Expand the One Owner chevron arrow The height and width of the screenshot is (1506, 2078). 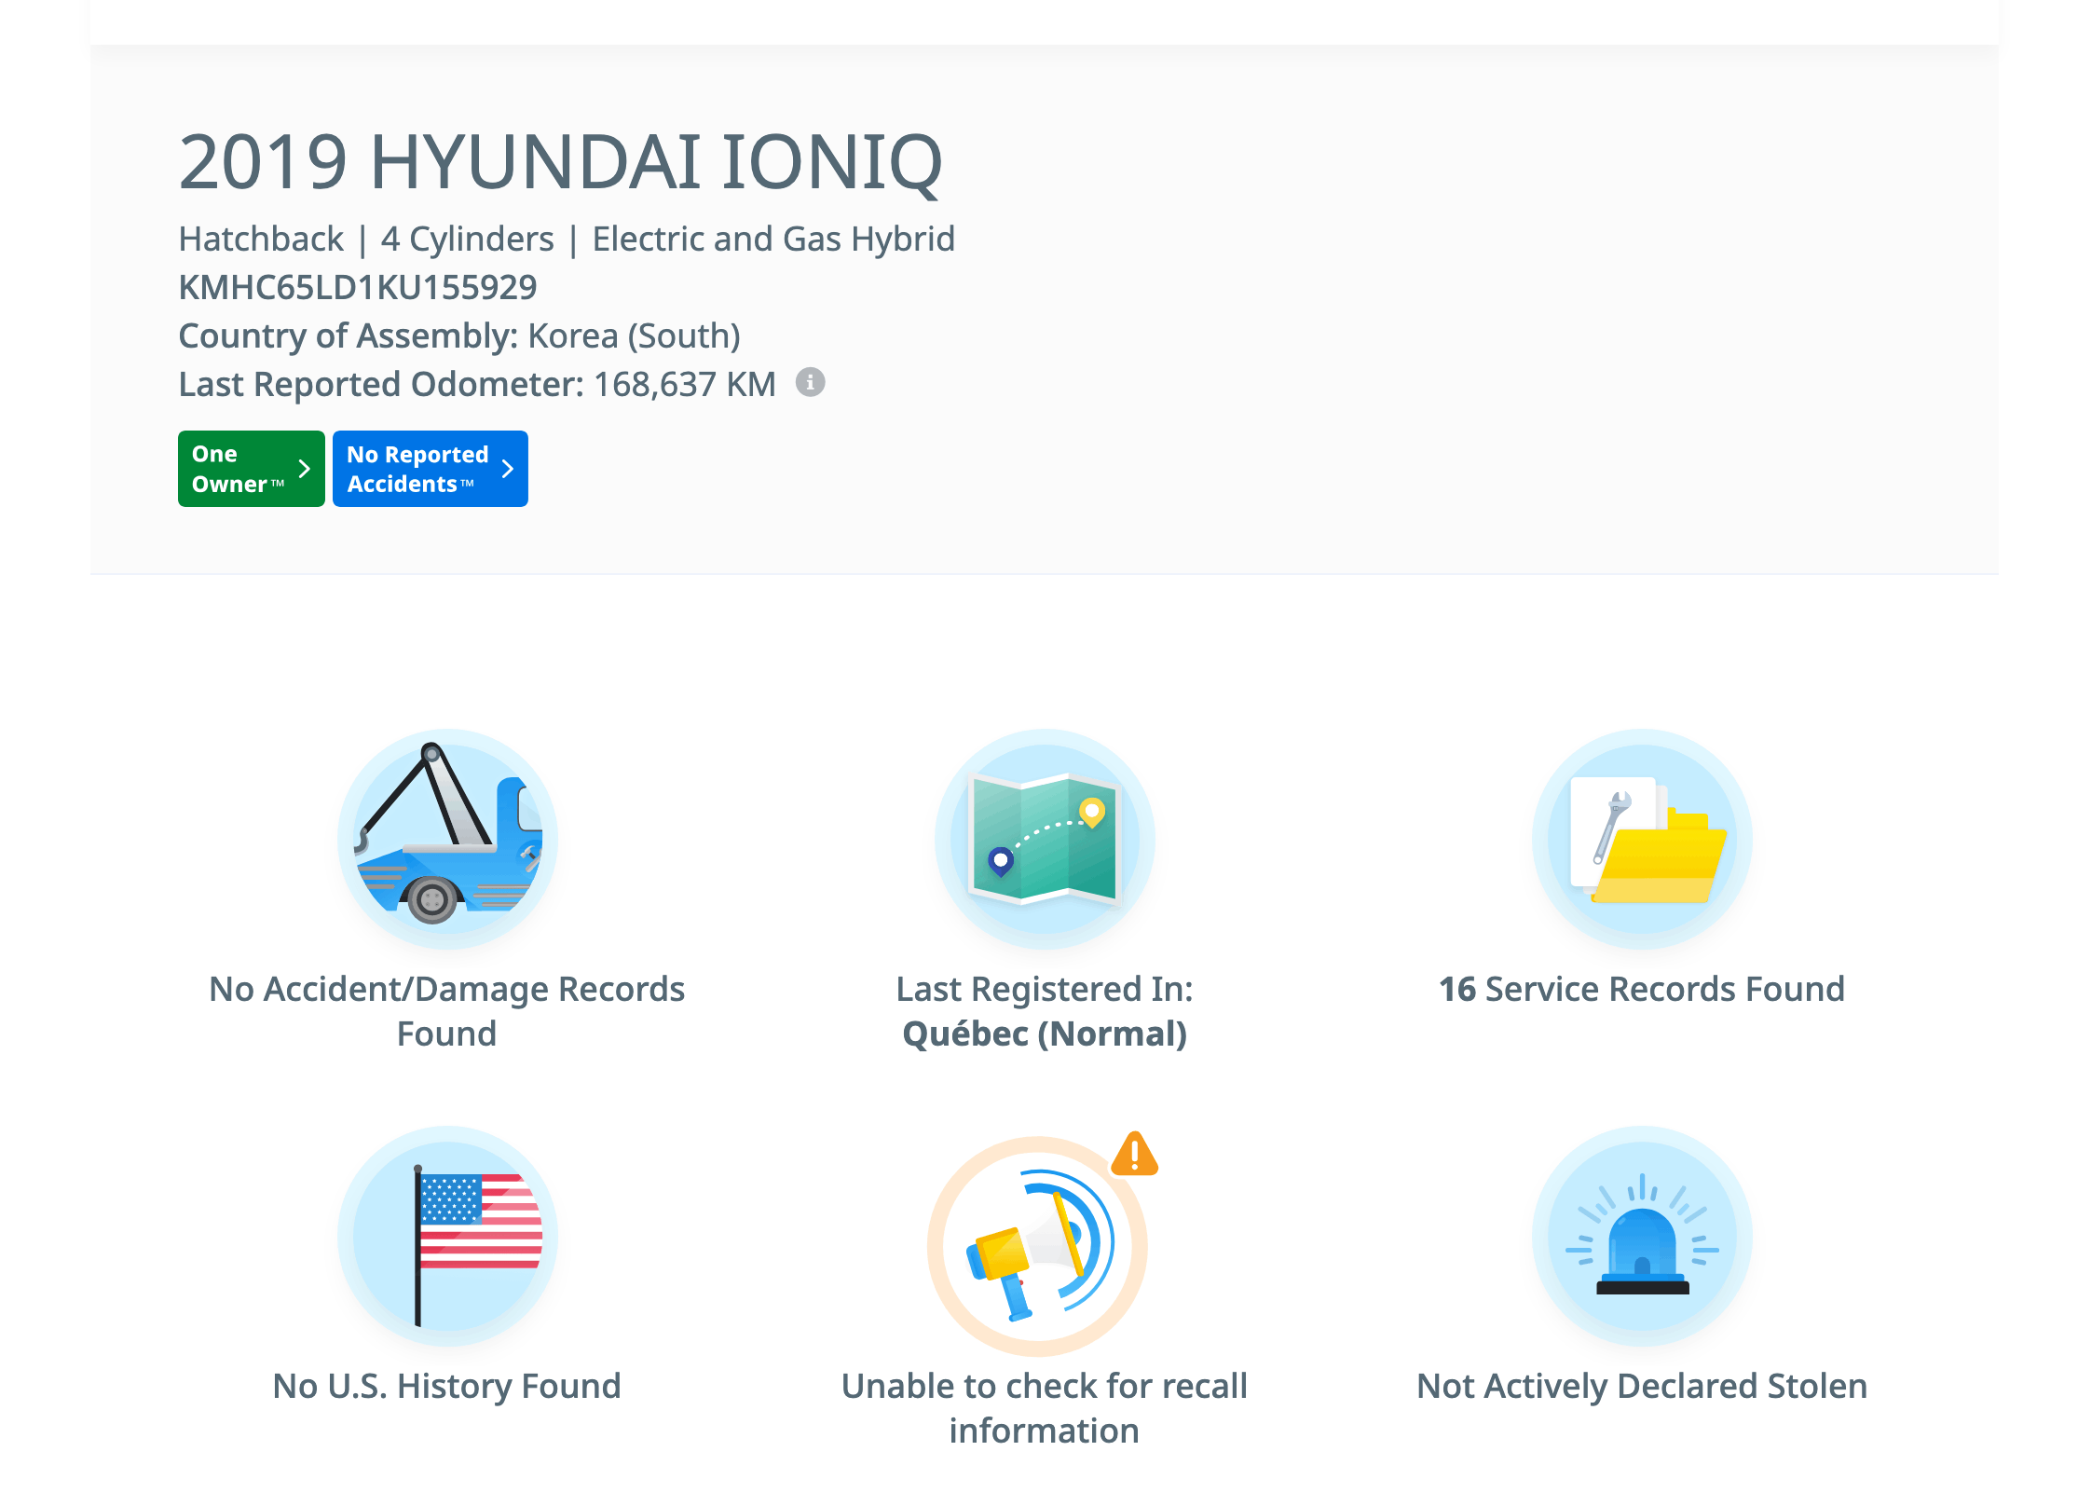coord(304,469)
